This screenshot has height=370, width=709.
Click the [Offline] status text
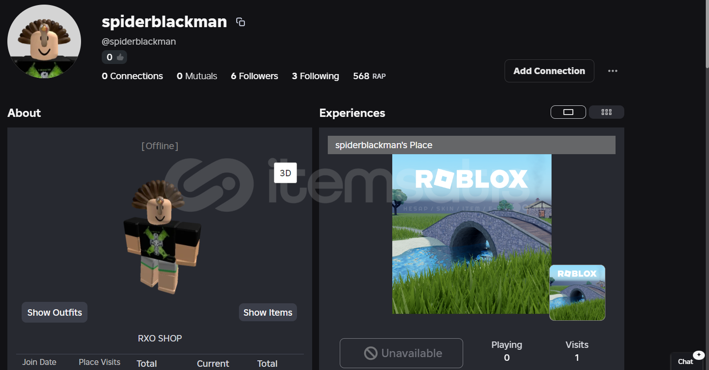(160, 146)
